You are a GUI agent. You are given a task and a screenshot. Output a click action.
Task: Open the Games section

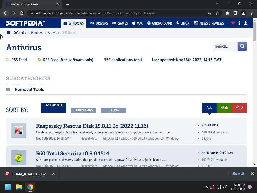(120, 23)
